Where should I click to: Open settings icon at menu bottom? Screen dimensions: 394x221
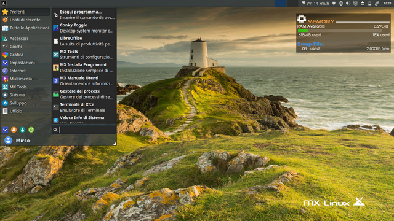click(5, 130)
